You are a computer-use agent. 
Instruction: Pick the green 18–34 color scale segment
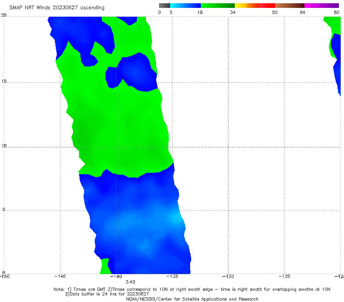point(218,6)
